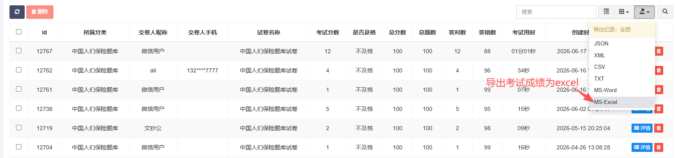
Task: Click the 答对数 column header
Action: pos(457,32)
